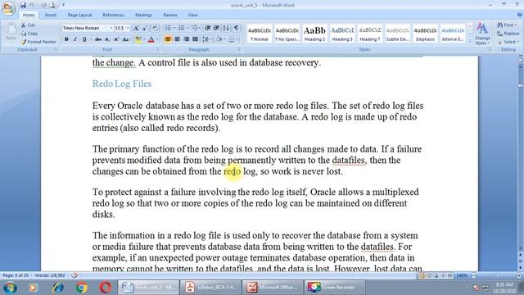Viewport: 524px width, 295px height.
Task: Apply strikethrough formatting
Action: (x=98, y=39)
